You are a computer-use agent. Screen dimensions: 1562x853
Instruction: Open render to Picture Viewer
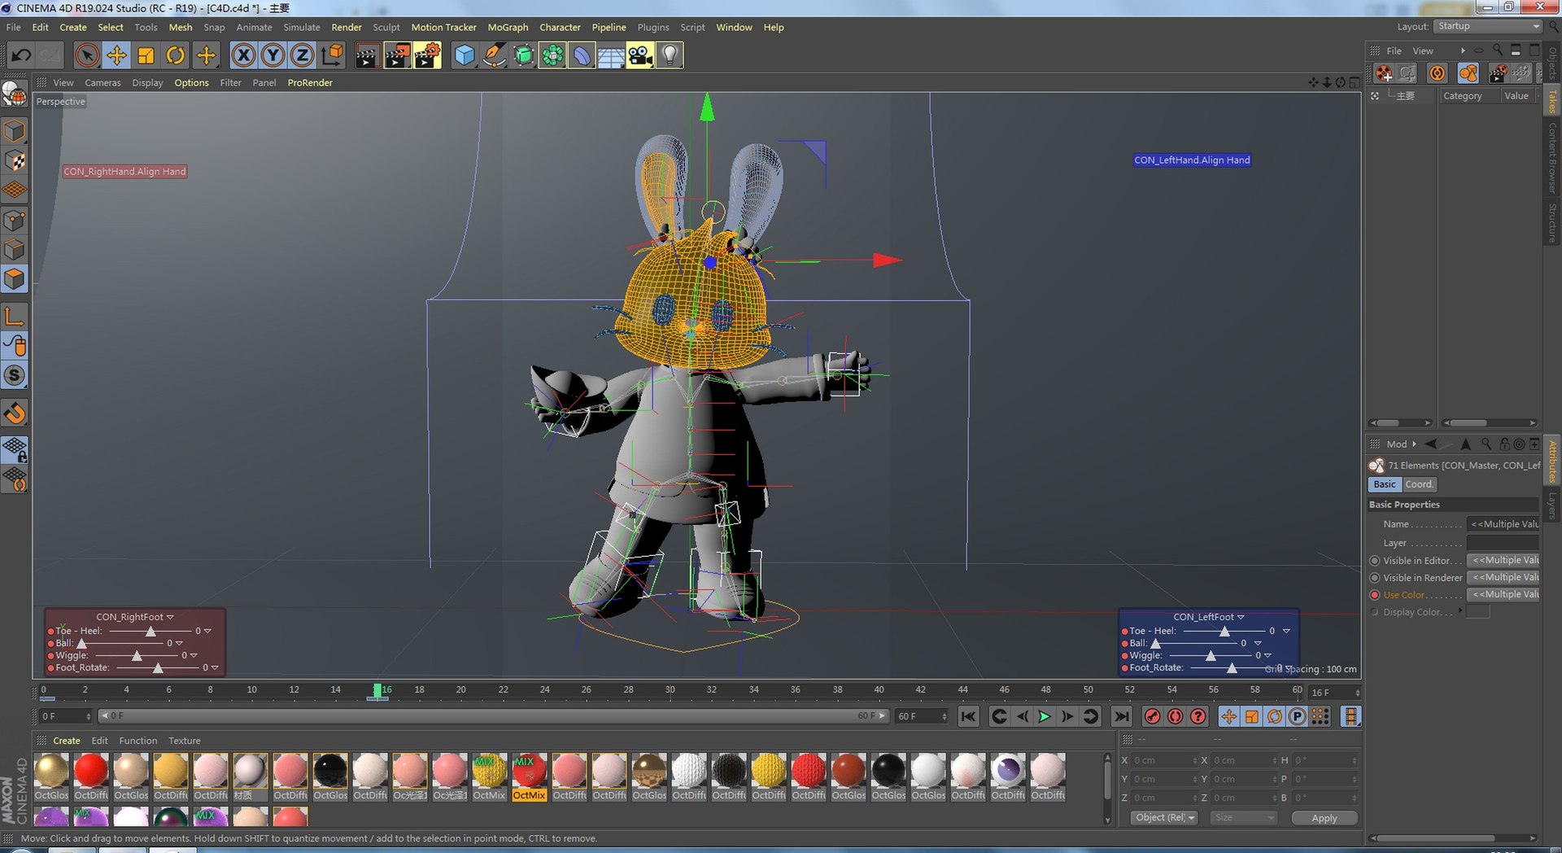pos(397,55)
